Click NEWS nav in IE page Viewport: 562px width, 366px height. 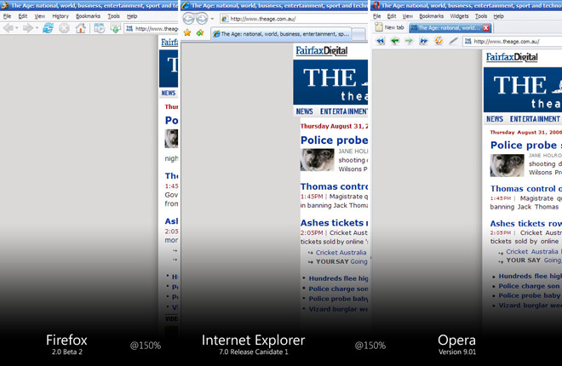coord(304,112)
